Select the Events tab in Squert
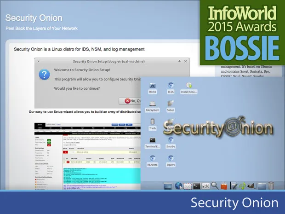Viewport: 285px width, 214px height. point(40,125)
